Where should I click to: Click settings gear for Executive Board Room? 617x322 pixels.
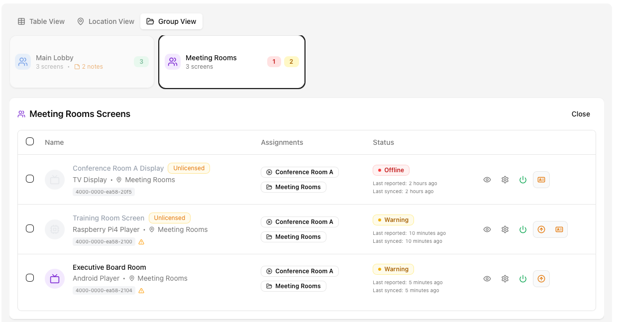coord(505,279)
